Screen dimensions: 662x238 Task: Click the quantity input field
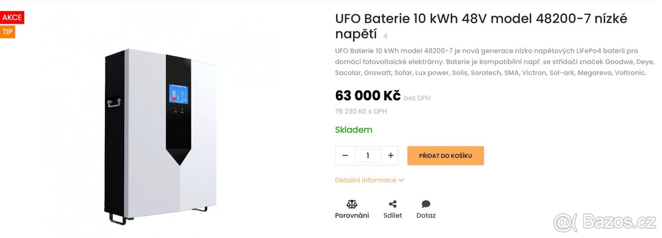tap(368, 156)
